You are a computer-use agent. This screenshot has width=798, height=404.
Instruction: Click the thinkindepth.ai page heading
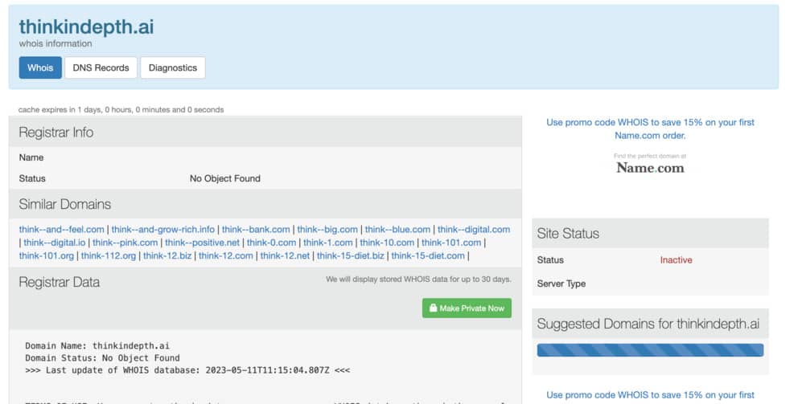pos(87,27)
